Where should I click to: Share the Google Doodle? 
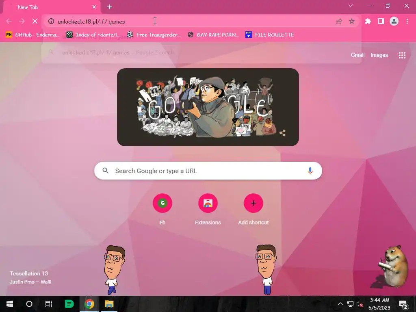(x=282, y=133)
